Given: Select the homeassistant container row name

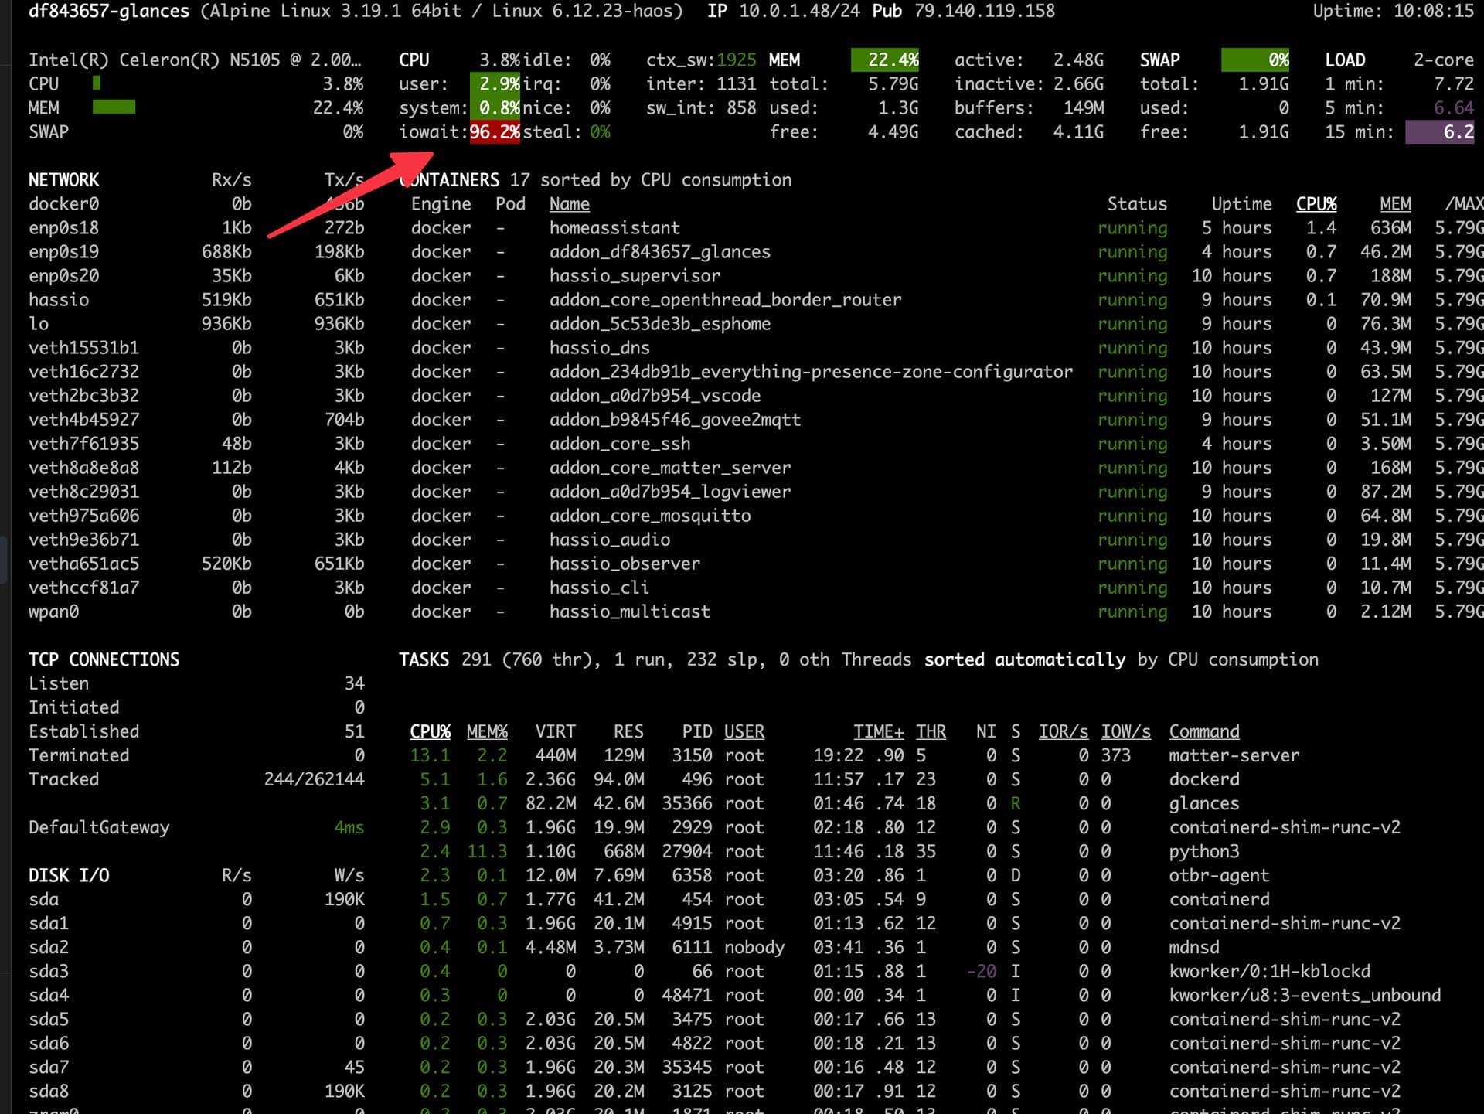Looking at the screenshot, I should (x=614, y=228).
